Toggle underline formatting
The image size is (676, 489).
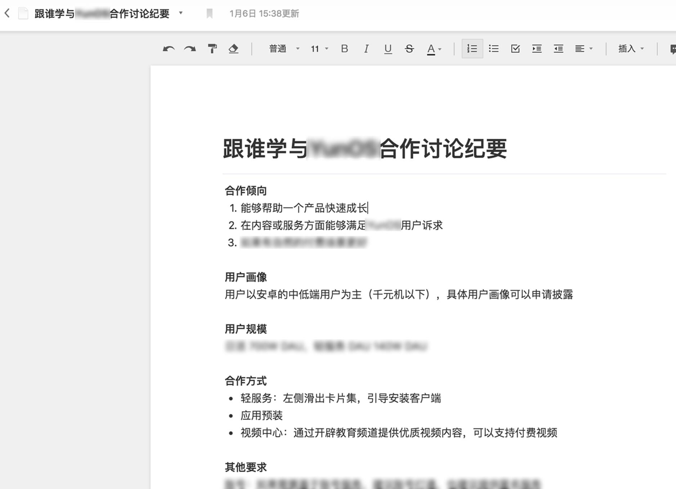point(388,49)
